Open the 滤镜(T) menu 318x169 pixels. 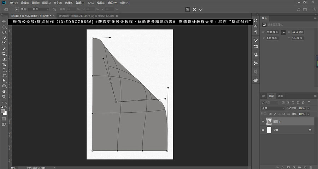(x=80, y=2)
